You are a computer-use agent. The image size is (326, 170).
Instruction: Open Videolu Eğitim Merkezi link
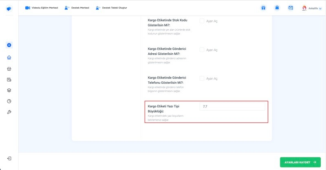(45, 8)
